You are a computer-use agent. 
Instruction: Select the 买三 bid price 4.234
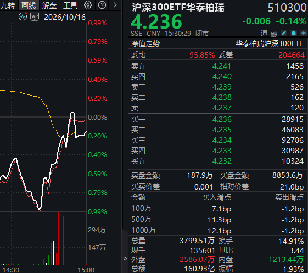(x=222, y=140)
